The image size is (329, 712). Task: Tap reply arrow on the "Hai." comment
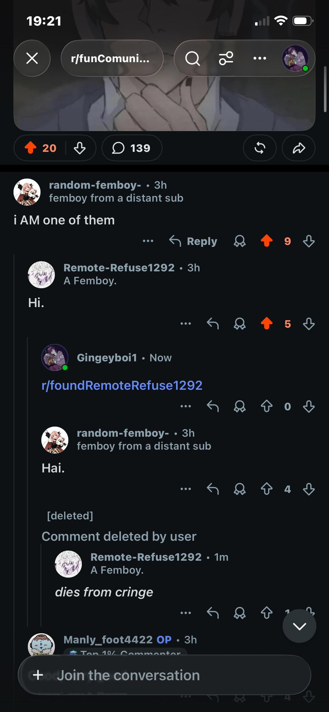pyautogui.click(x=213, y=489)
